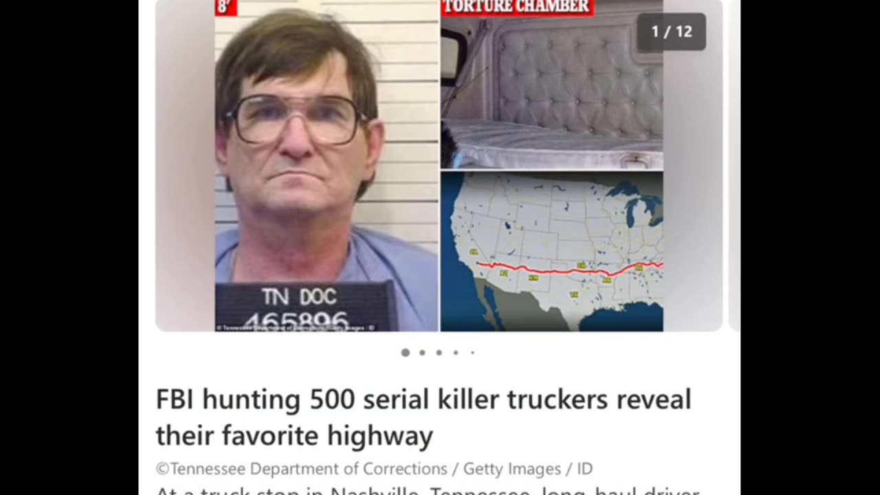This screenshot has width=880, height=495.
Task: Click the TORTURE CHAMBER red label
Action: (516, 7)
